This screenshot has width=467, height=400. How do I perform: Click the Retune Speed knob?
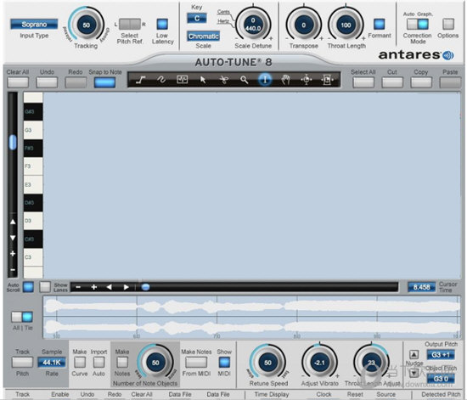(267, 363)
